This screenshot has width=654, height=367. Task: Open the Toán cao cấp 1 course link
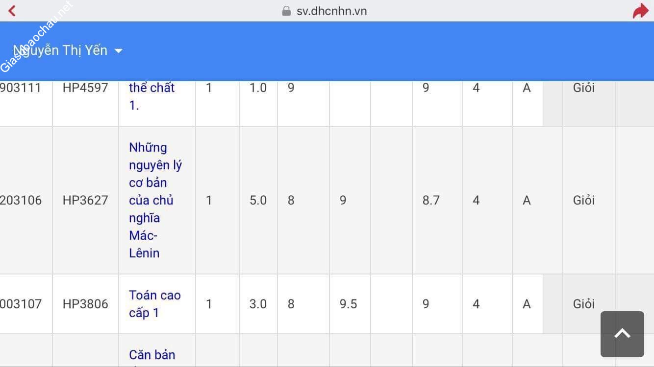click(154, 304)
